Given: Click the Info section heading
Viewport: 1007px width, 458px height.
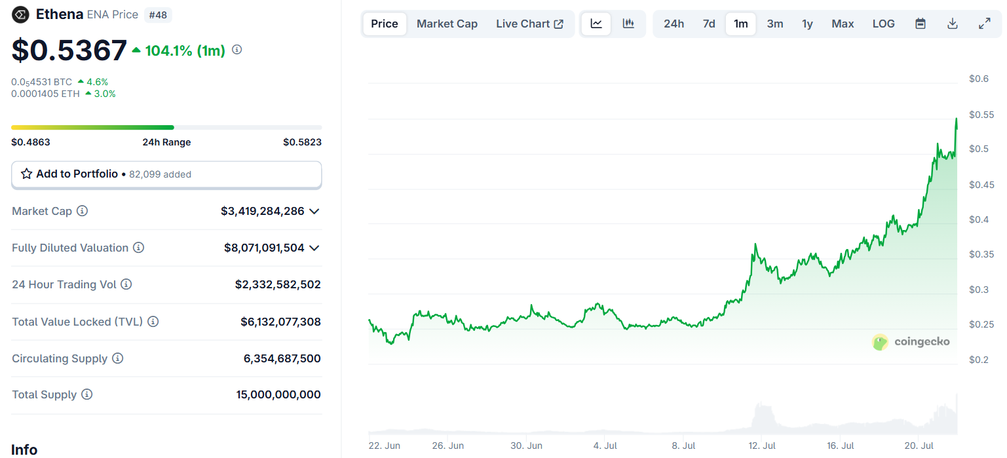Looking at the screenshot, I should pos(24,450).
